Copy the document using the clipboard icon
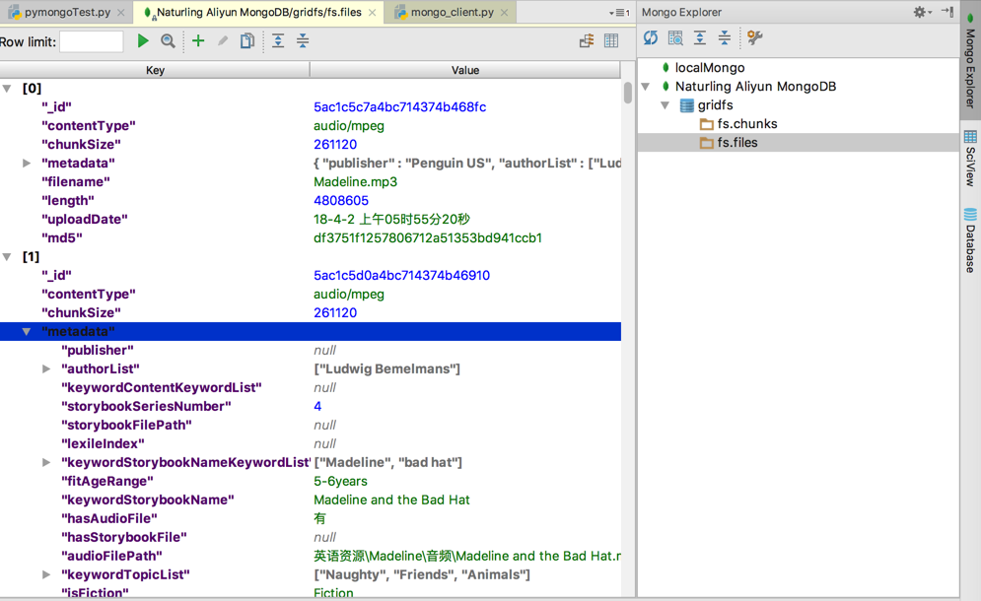The image size is (981, 601). click(x=247, y=41)
